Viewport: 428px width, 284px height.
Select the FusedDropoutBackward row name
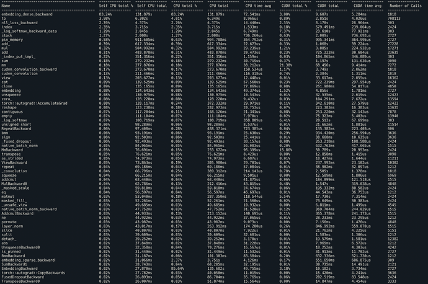[23, 277]
